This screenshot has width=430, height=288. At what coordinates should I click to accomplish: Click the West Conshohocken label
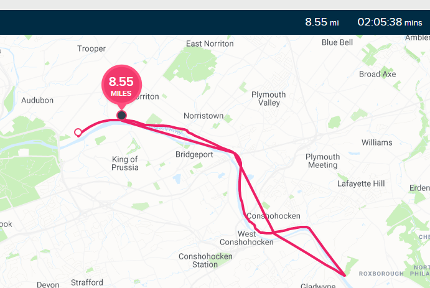pyautogui.click(x=246, y=238)
